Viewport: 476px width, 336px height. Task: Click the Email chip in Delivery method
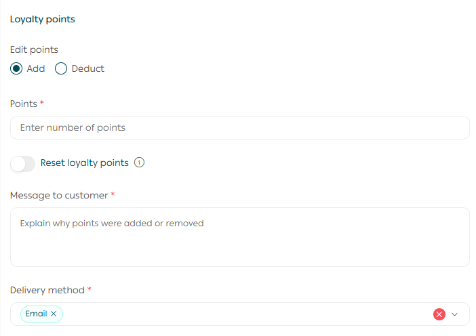coord(36,314)
